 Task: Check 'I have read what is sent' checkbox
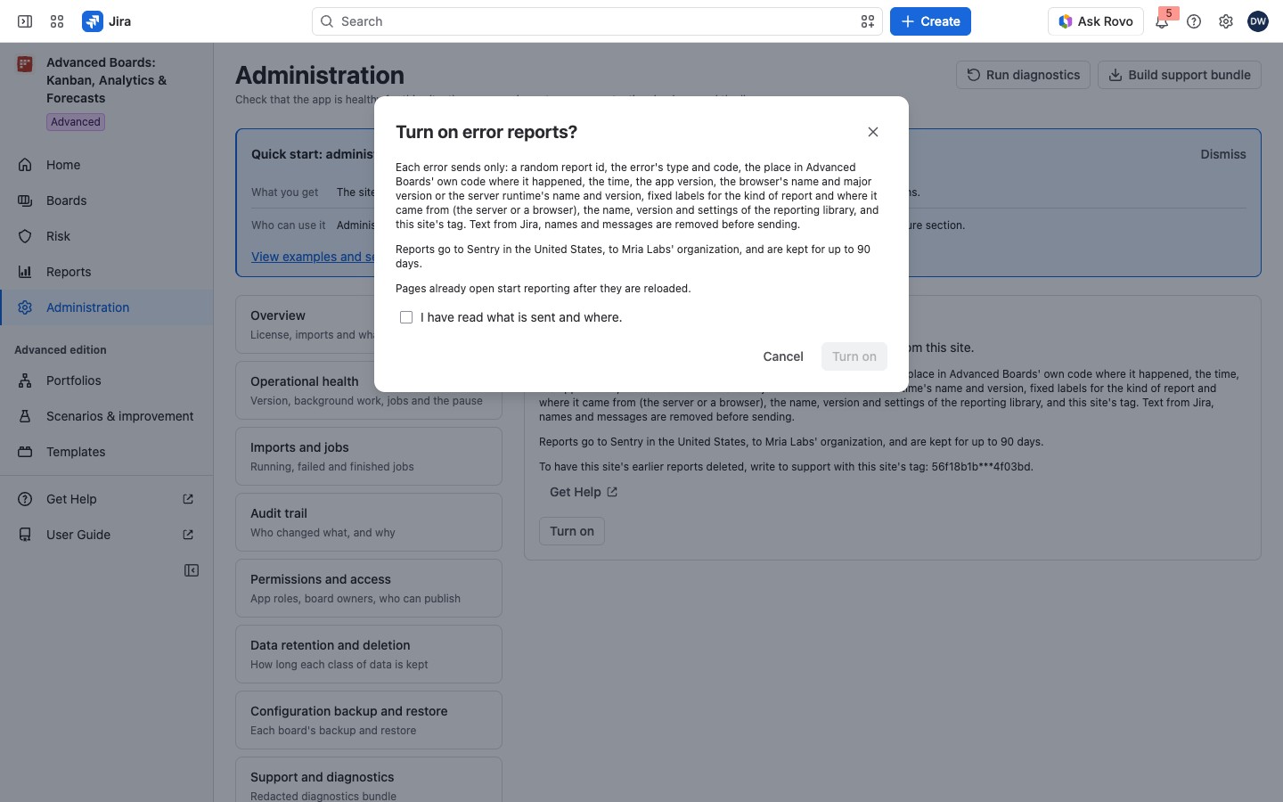pos(406,317)
